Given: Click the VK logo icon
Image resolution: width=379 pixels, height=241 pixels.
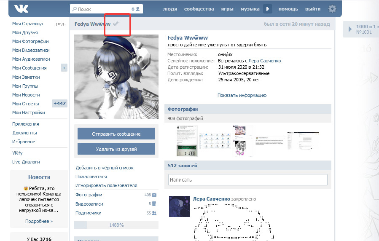Looking at the screenshot, I should point(21,9).
